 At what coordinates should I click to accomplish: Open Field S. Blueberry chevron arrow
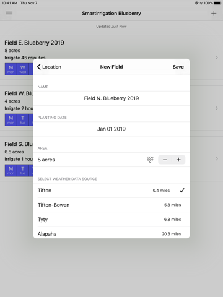click(217, 159)
